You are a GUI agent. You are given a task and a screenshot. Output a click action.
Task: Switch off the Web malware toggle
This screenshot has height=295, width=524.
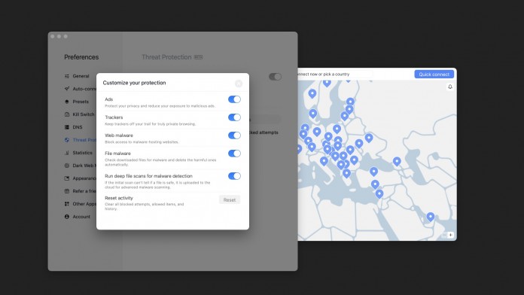pyautogui.click(x=234, y=135)
